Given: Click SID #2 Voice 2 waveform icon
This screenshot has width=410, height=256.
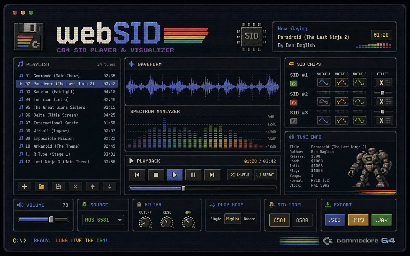Looking at the screenshot, I should click(341, 101).
